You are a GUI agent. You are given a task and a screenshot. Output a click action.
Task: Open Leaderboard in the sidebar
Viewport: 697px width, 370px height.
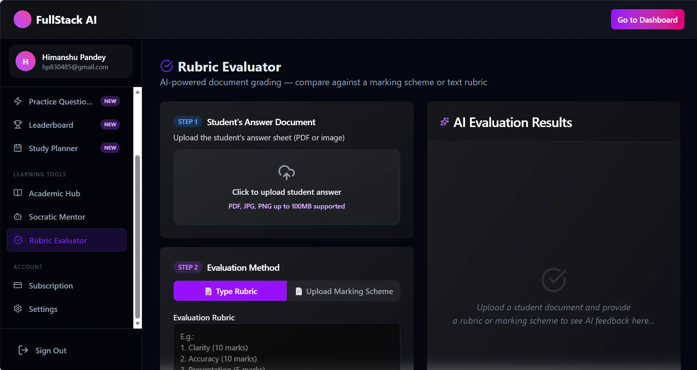[x=67, y=125]
